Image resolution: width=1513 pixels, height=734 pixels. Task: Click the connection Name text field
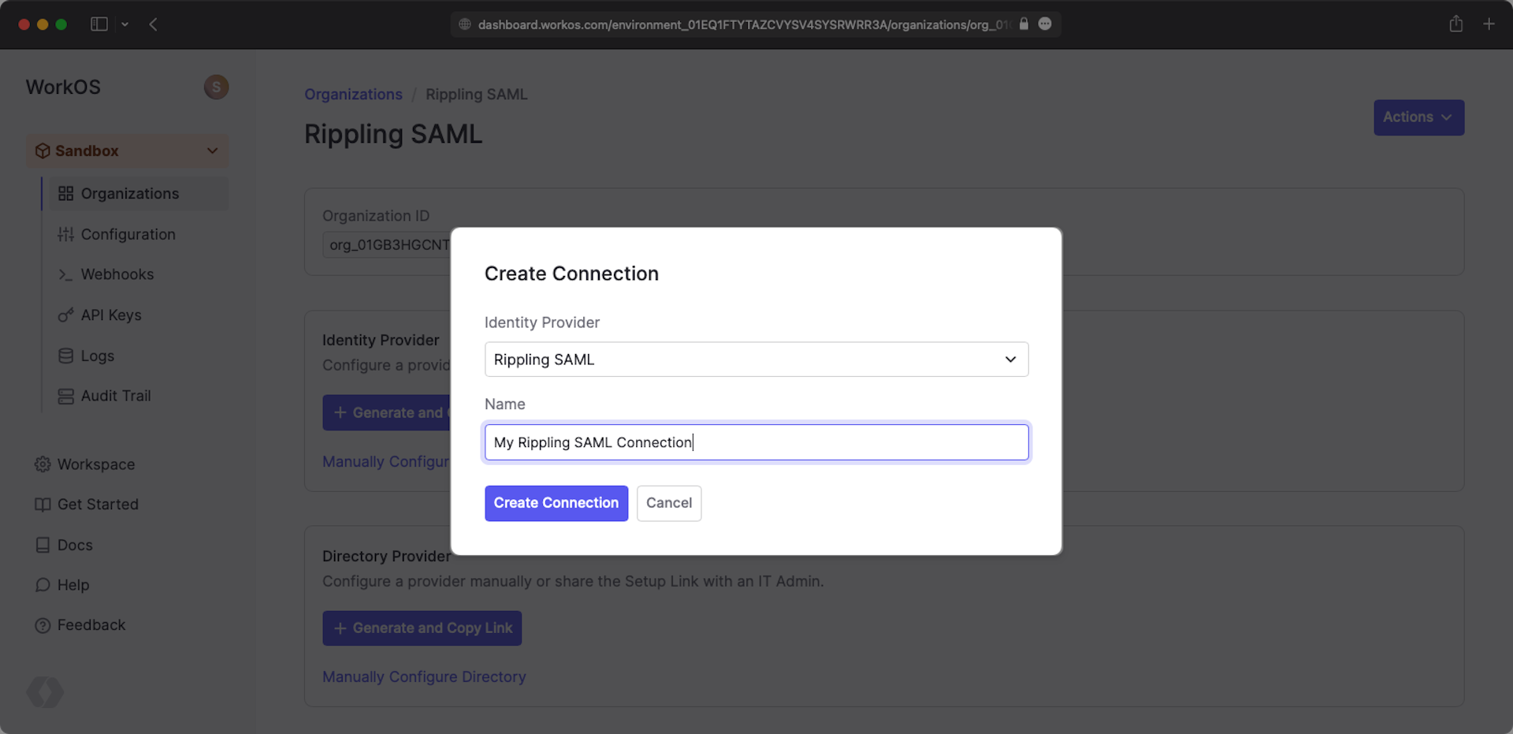(x=756, y=442)
